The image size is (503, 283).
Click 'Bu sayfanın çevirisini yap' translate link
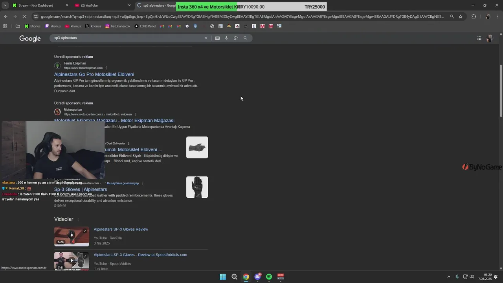click(123, 183)
